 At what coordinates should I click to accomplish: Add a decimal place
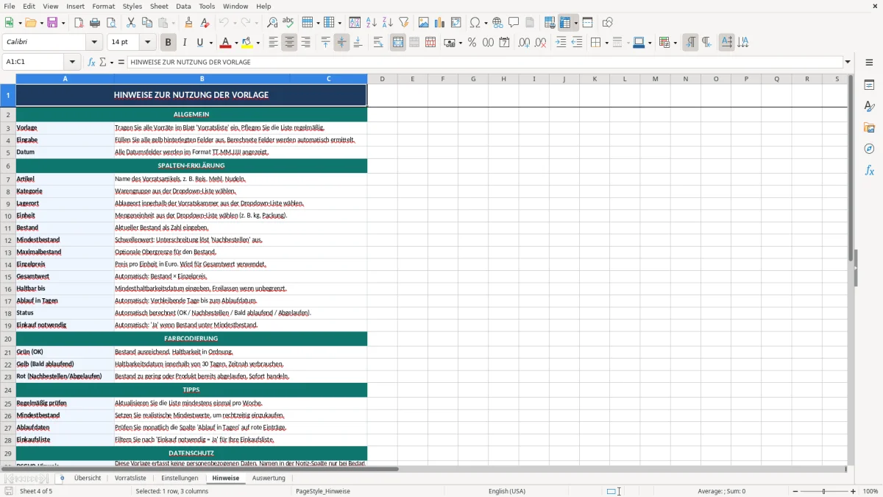[x=524, y=43]
